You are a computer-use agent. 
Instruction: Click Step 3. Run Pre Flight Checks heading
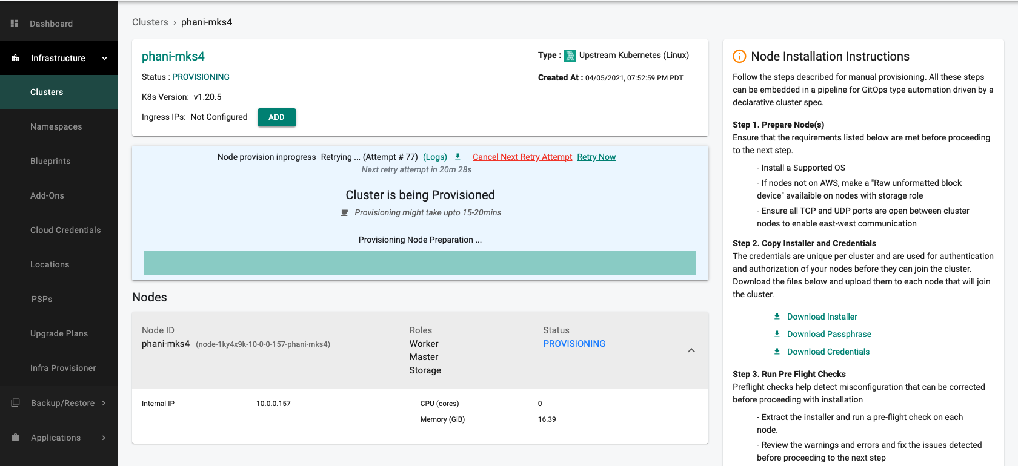click(789, 374)
